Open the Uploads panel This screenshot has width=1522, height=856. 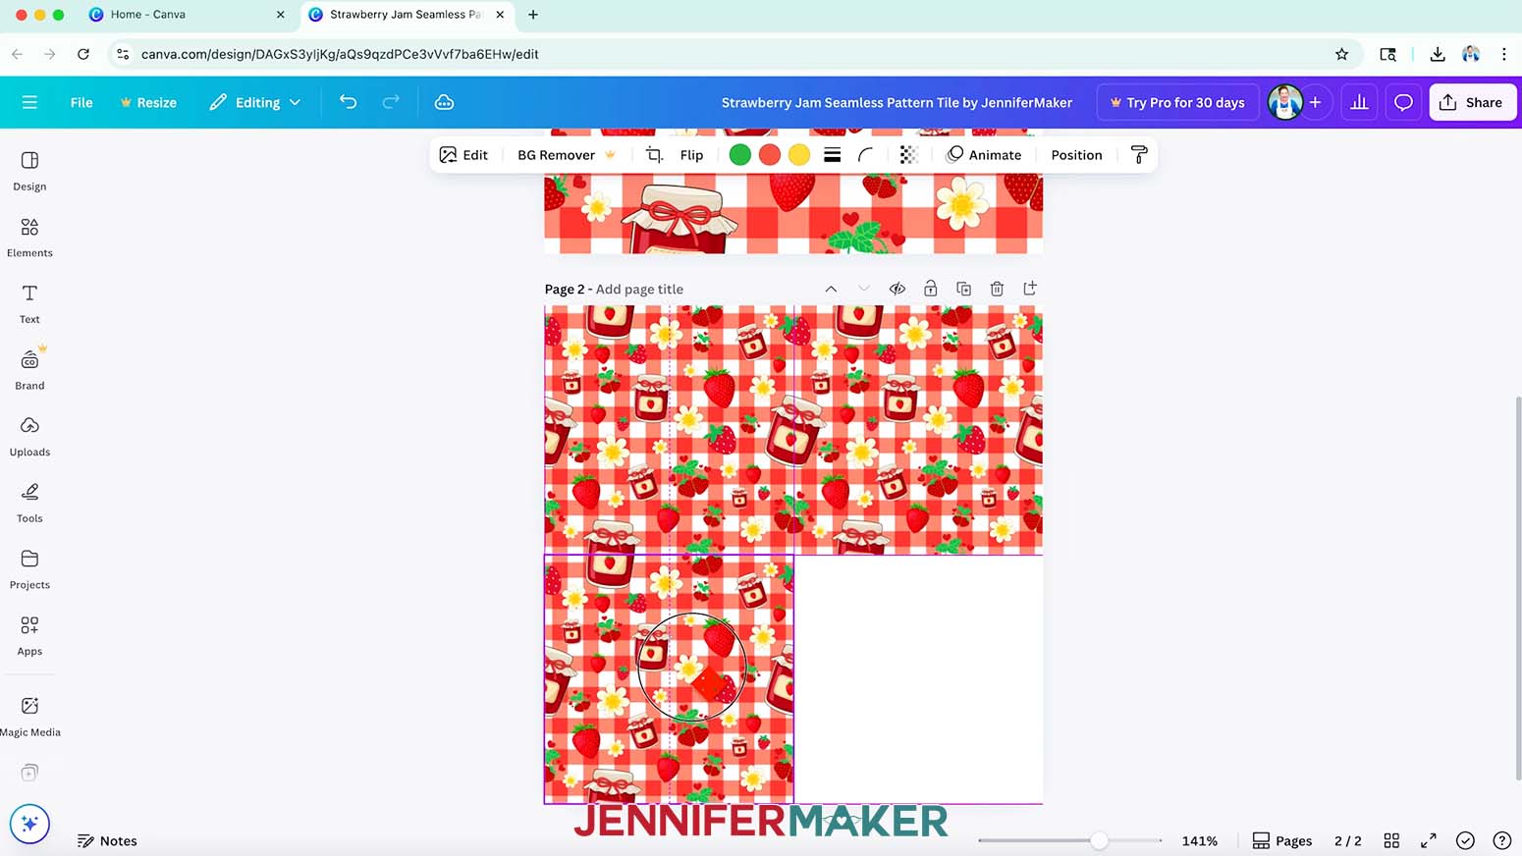tap(29, 437)
